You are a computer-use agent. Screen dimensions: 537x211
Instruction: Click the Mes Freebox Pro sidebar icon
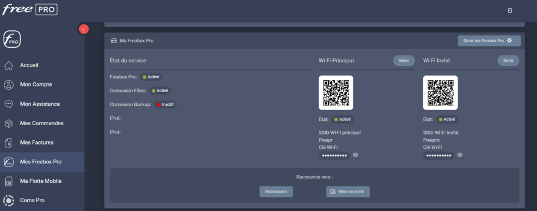[x=9, y=162]
